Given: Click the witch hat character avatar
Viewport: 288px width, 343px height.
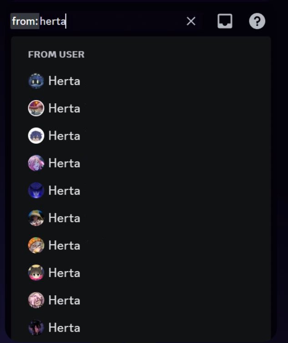Looking at the screenshot, I should tap(36, 218).
